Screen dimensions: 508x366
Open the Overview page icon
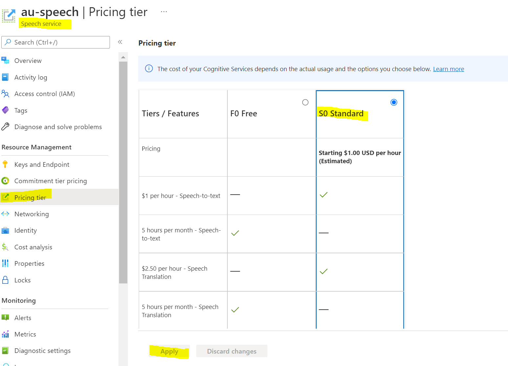[6, 60]
